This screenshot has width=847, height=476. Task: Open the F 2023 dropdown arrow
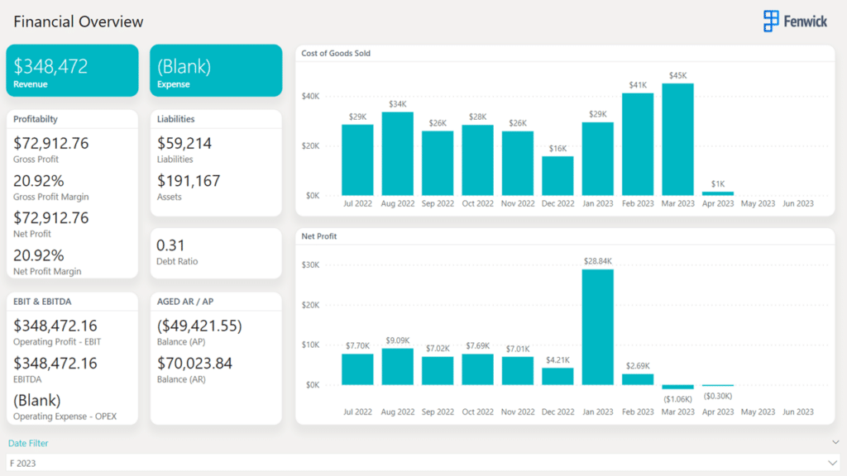pos(832,463)
